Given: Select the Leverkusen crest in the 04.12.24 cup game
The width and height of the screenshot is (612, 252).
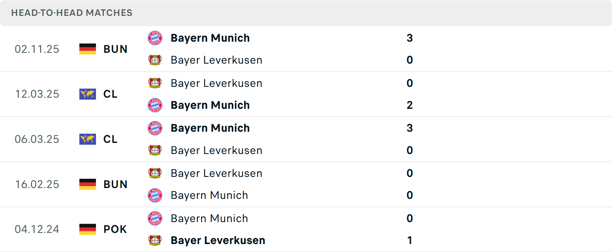Looking at the screenshot, I should [155, 240].
